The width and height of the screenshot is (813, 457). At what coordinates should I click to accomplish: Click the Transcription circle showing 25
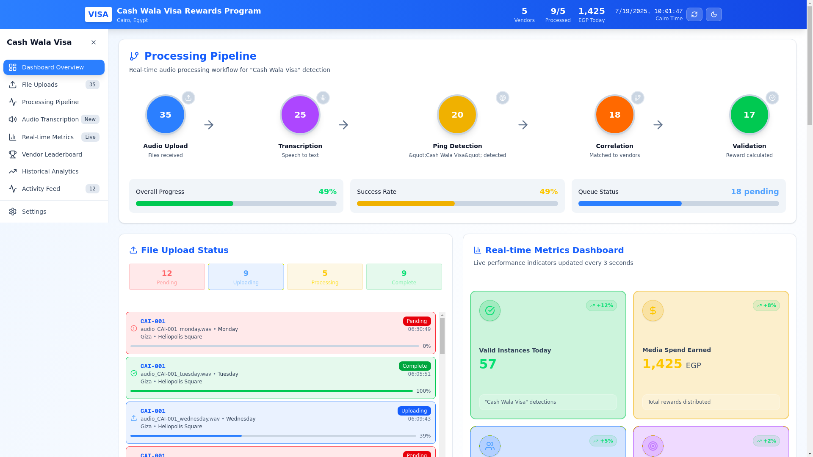300,115
